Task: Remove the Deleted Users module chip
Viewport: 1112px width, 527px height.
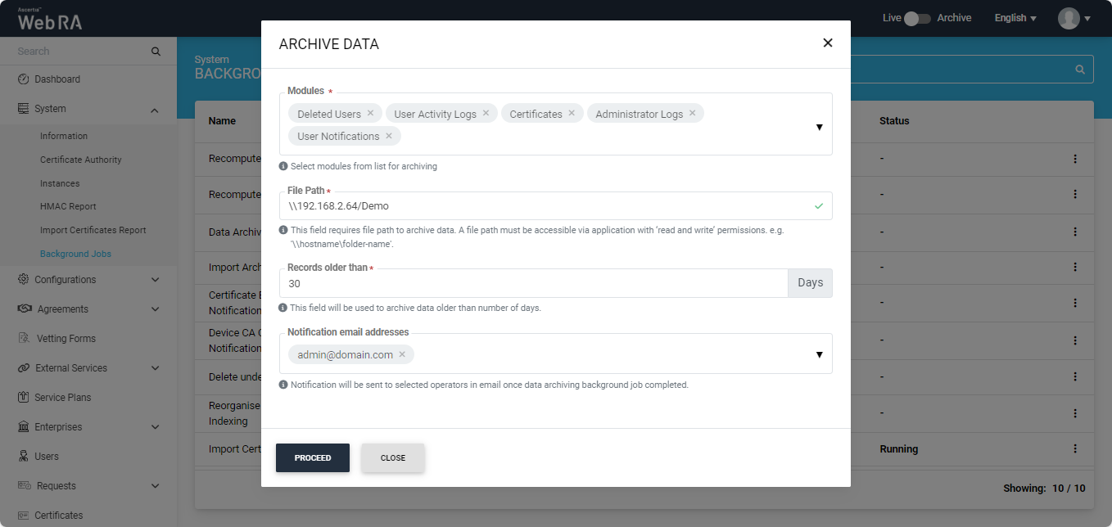Action: [x=370, y=114]
